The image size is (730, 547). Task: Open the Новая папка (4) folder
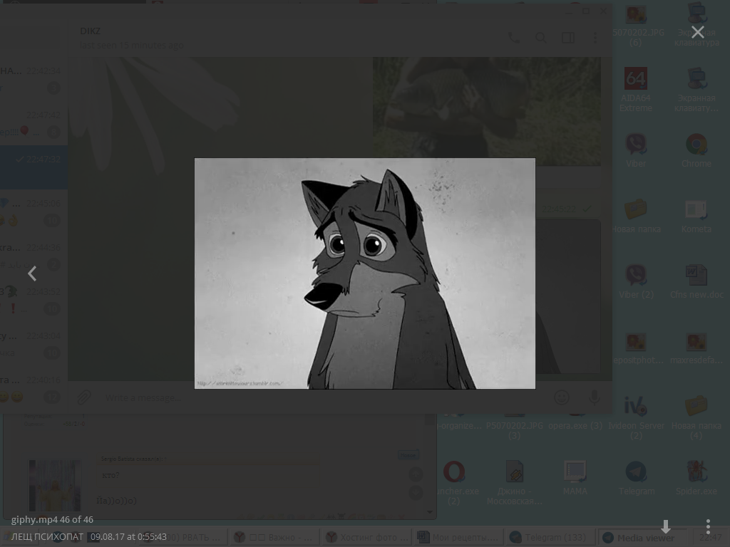tap(696, 417)
